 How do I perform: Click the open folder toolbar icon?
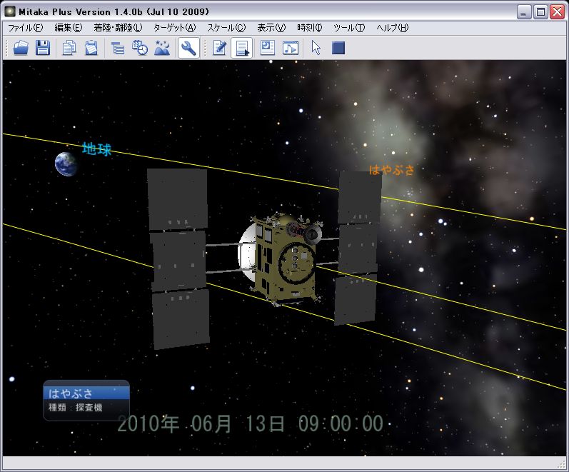(x=21, y=48)
